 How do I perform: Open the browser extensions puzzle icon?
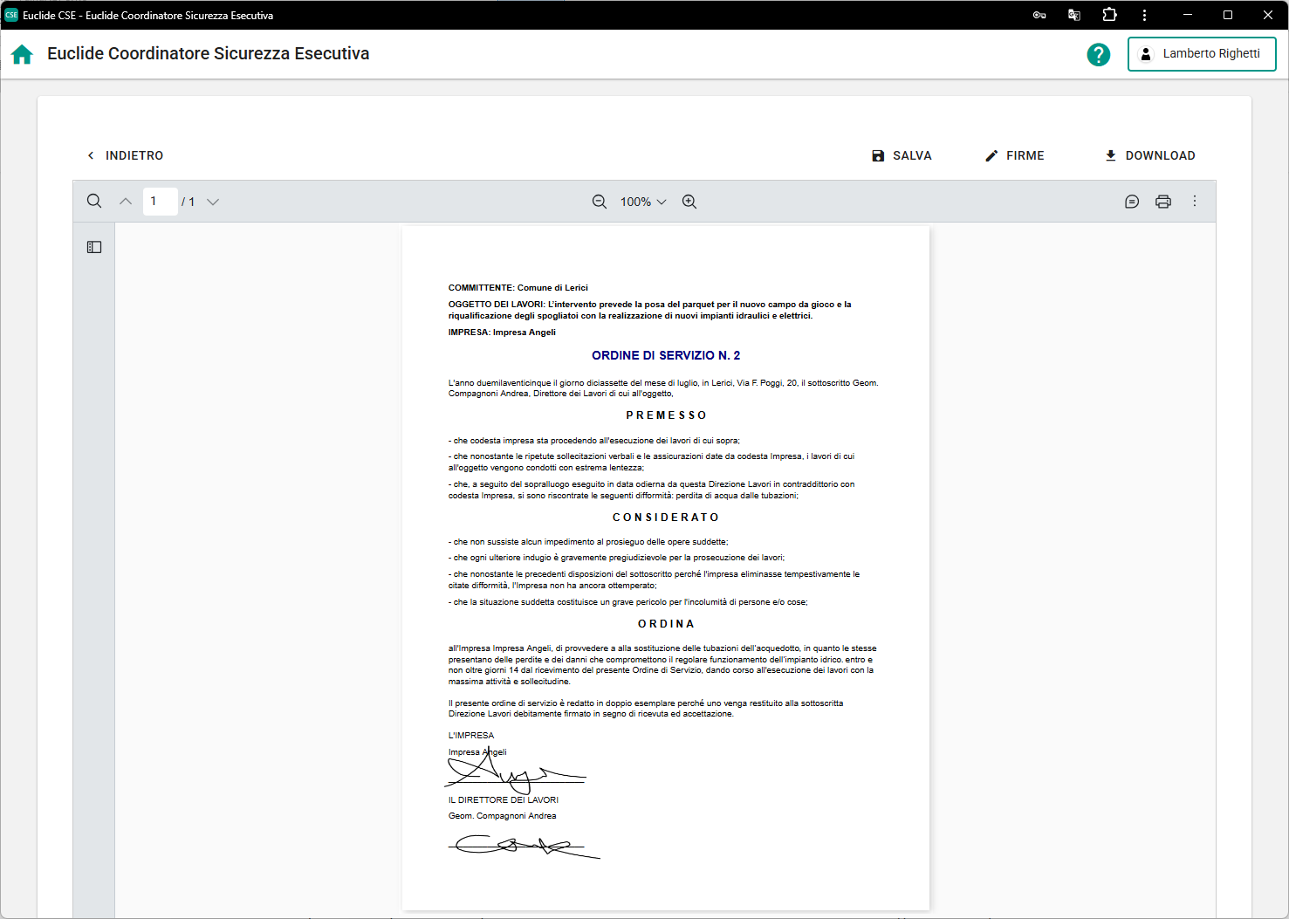[x=1109, y=15]
